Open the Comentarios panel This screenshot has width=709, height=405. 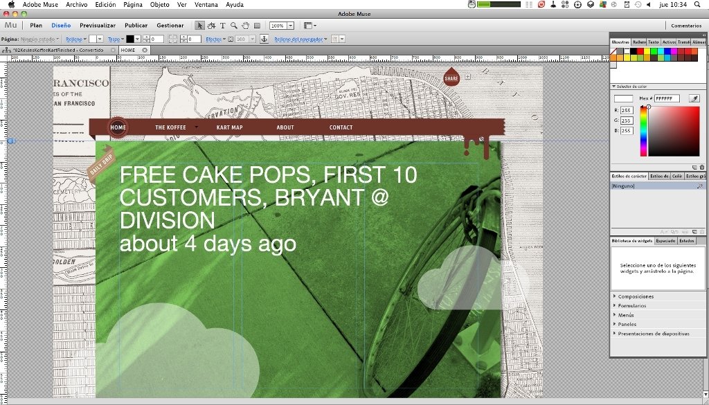686,26
